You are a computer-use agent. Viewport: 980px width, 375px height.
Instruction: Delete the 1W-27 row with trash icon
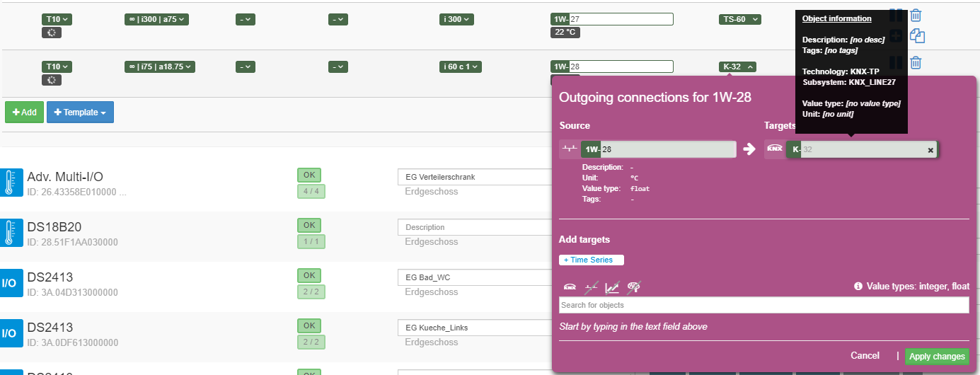[x=916, y=16]
